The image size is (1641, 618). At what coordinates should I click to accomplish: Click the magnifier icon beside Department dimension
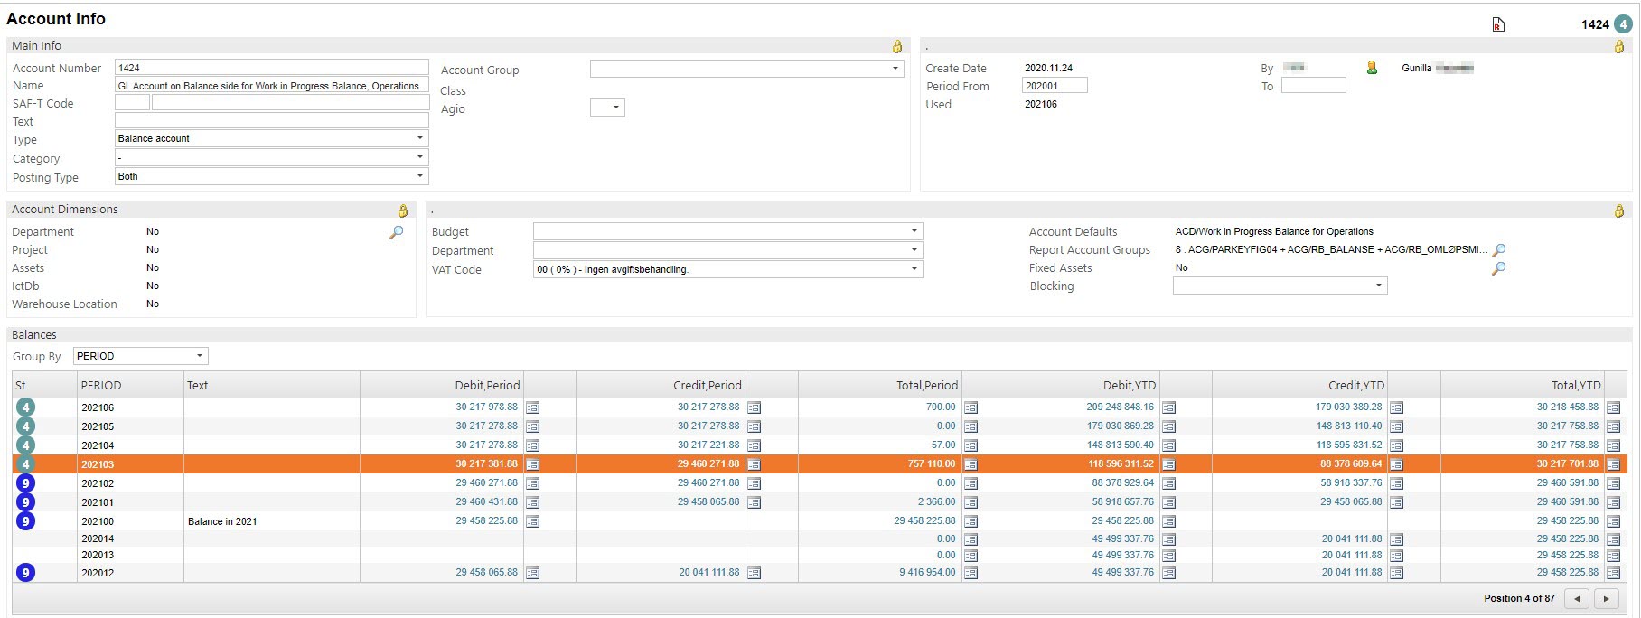click(x=396, y=233)
